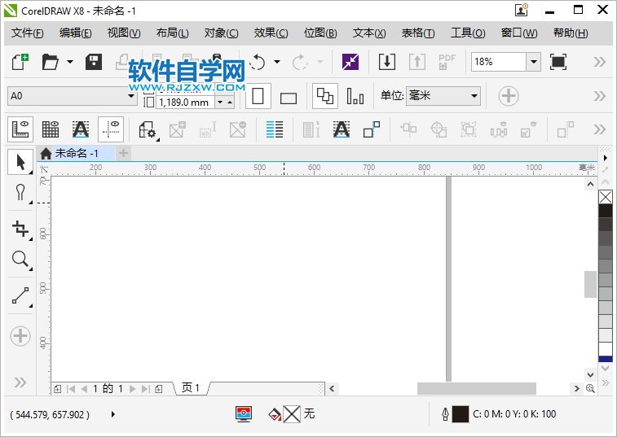This screenshot has height=437, width=617.
Task: Select the Crop tool
Action: 20,229
